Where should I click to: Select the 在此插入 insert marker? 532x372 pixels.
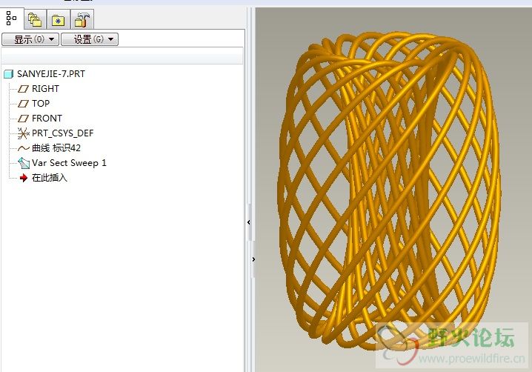pyautogui.click(x=50, y=178)
